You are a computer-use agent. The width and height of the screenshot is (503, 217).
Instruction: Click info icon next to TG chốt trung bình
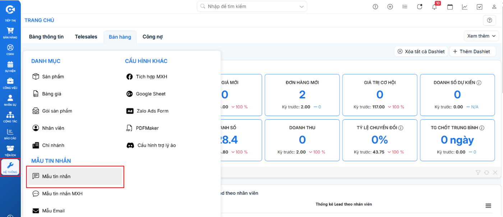tap(482, 128)
